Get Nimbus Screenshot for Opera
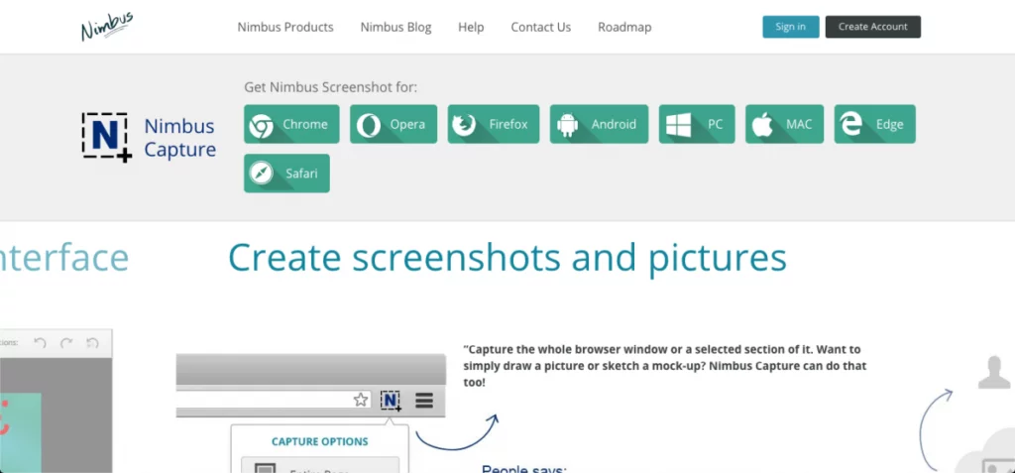 coord(394,124)
